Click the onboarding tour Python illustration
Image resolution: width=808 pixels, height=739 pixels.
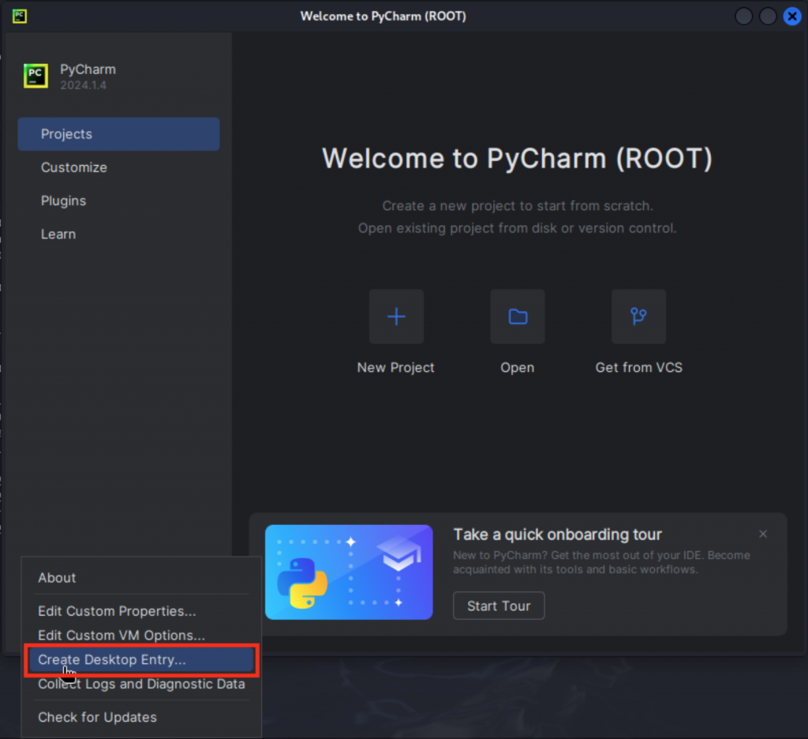click(349, 572)
